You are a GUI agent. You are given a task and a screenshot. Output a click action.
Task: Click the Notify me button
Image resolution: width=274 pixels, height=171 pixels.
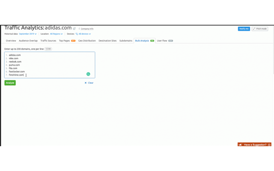(x=244, y=29)
